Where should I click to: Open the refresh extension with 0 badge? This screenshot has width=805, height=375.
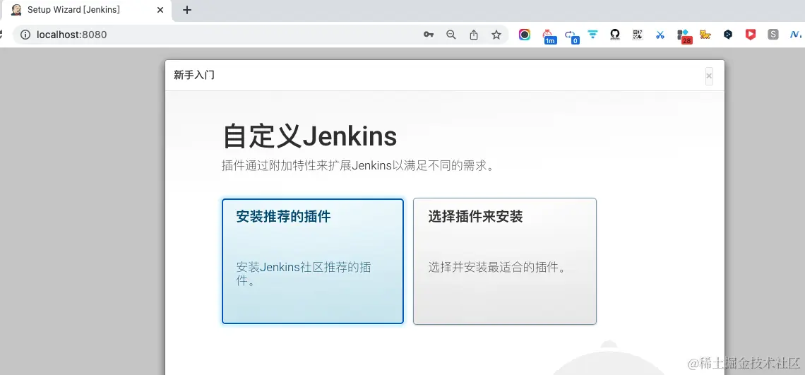(571, 35)
